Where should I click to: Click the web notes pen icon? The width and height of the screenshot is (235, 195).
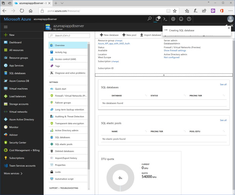[x=195, y=11]
